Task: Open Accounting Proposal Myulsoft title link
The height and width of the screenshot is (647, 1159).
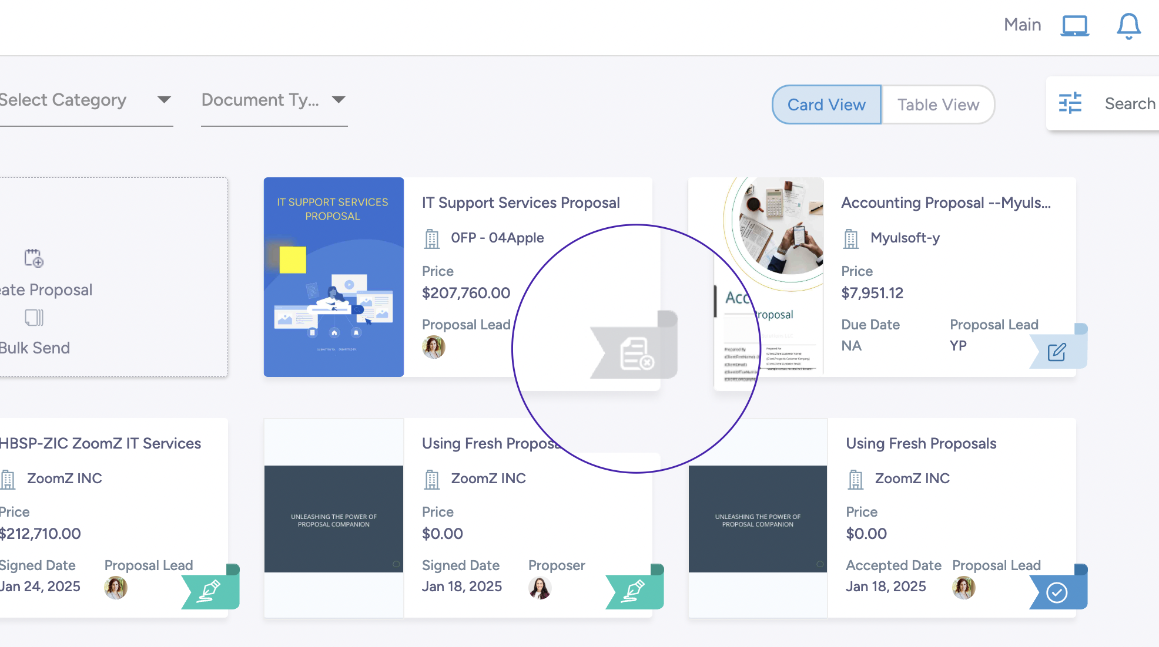Action: pos(945,203)
